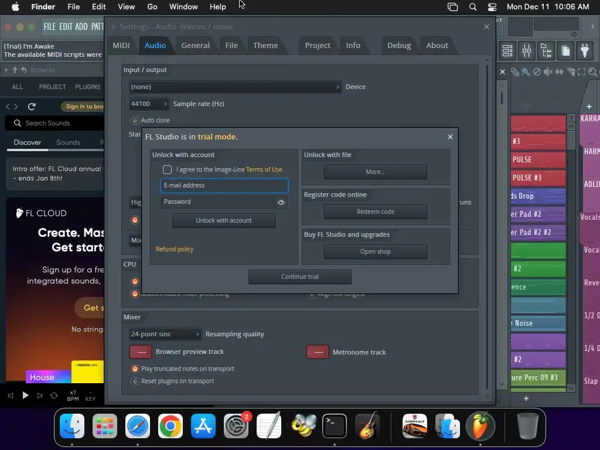Open the Browser tree icon in toolbar
The height and width of the screenshot is (450, 600).
point(546,50)
